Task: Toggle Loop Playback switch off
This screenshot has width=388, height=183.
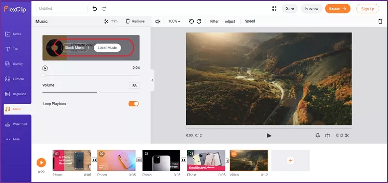Action: (133, 104)
